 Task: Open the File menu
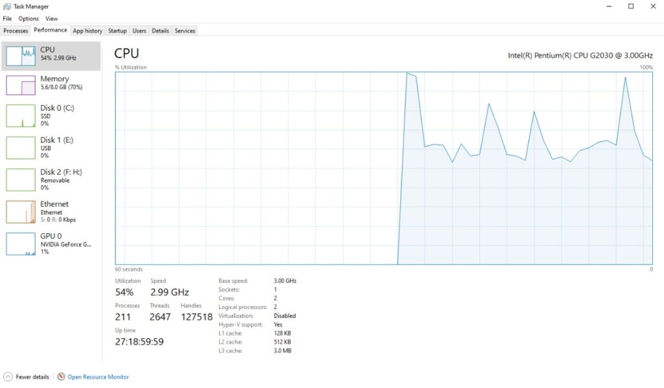point(6,18)
